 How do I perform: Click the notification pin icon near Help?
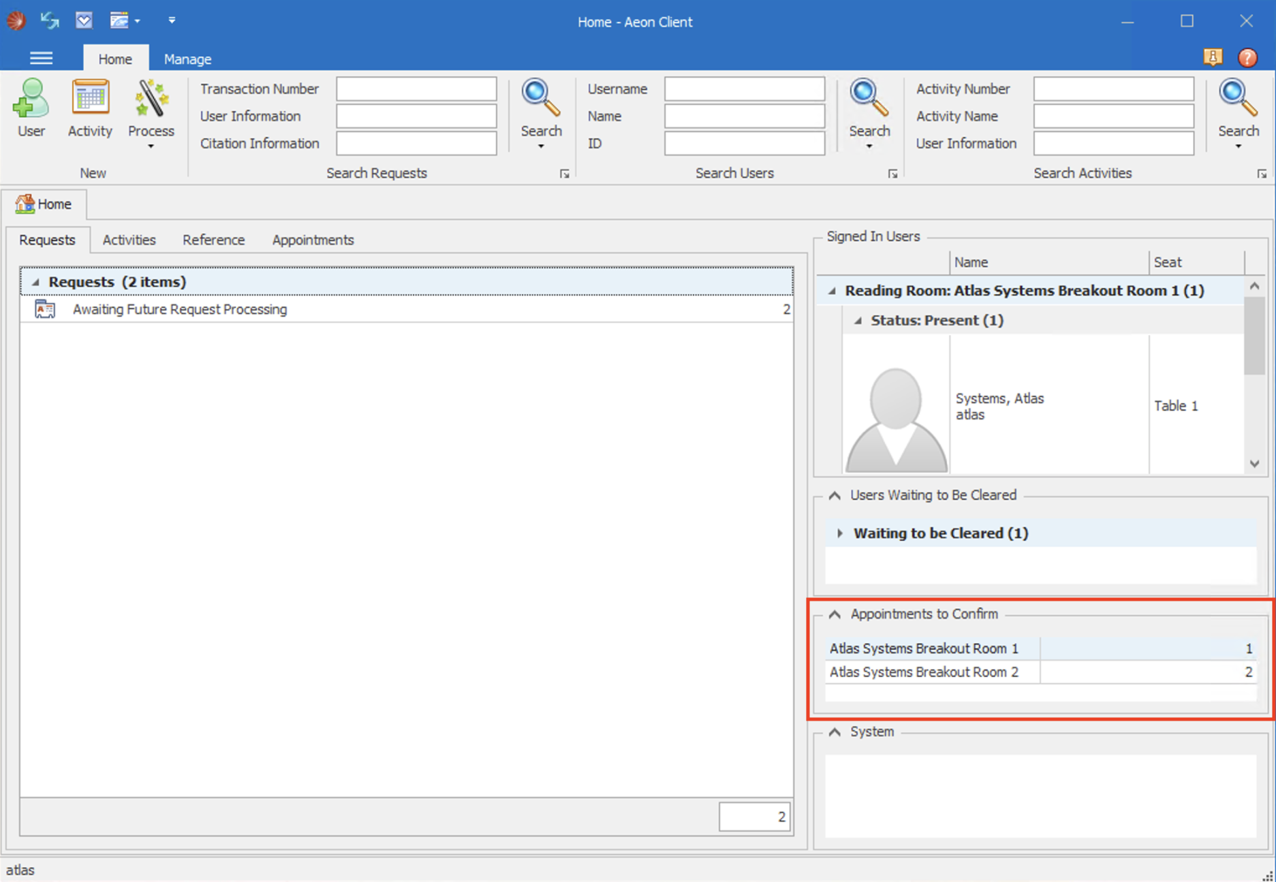(x=1213, y=58)
